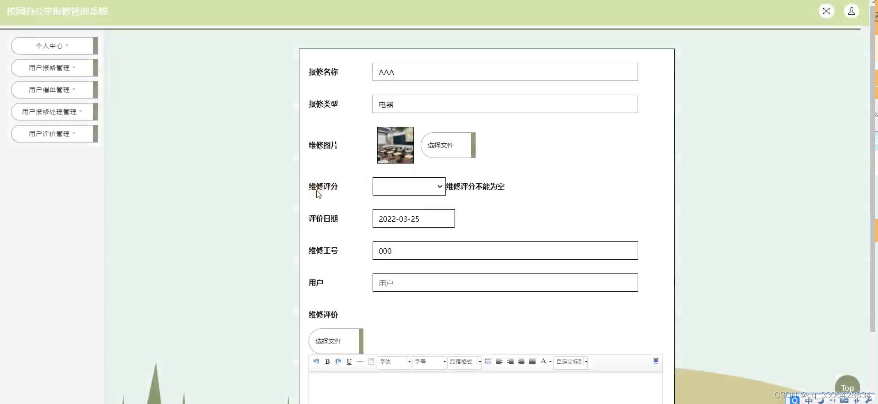This screenshot has width=878, height=404.
Task: Insert a horizontal line
Action: (x=360, y=361)
